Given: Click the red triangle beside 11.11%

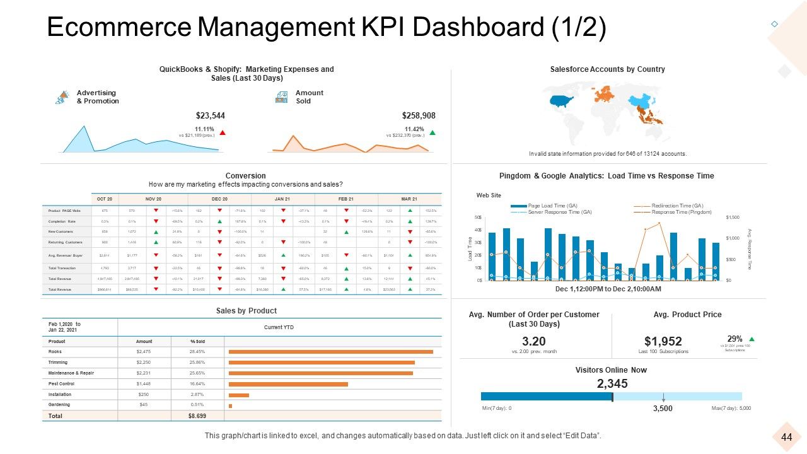Looking at the screenshot, I should pyautogui.click(x=223, y=133).
